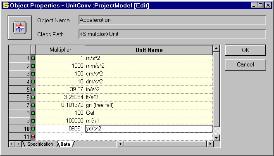Screen dimensions: 274x156
Task: Dismiss the dialog with Cancel
Action: click(x=245, y=64)
